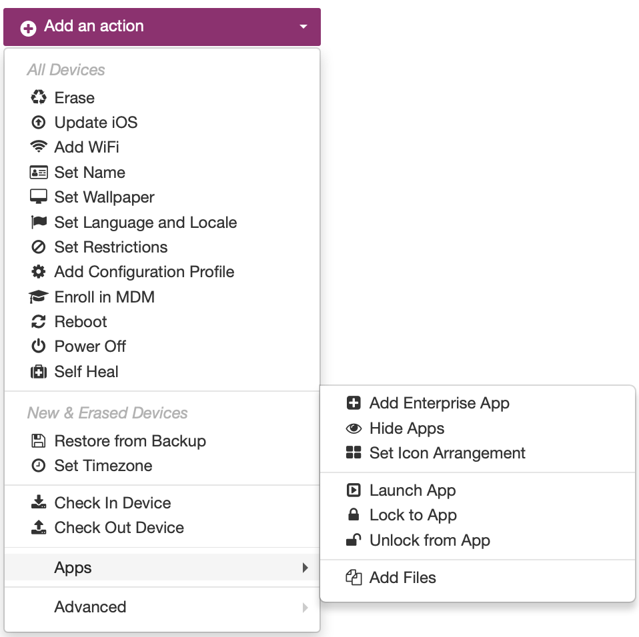Open the Add an action dropdown arrow
Image resolution: width=639 pixels, height=637 pixels.
(303, 27)
